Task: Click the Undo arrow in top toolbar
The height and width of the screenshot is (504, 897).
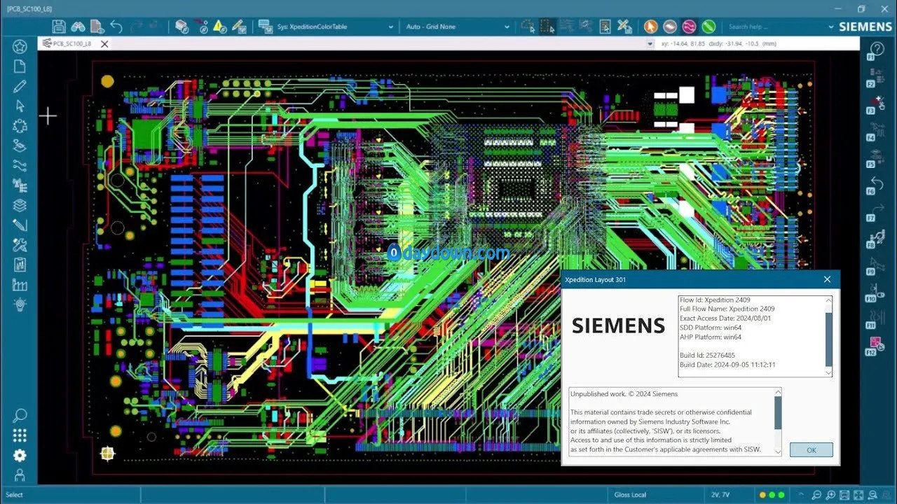Action: click(x=116, y=27)
